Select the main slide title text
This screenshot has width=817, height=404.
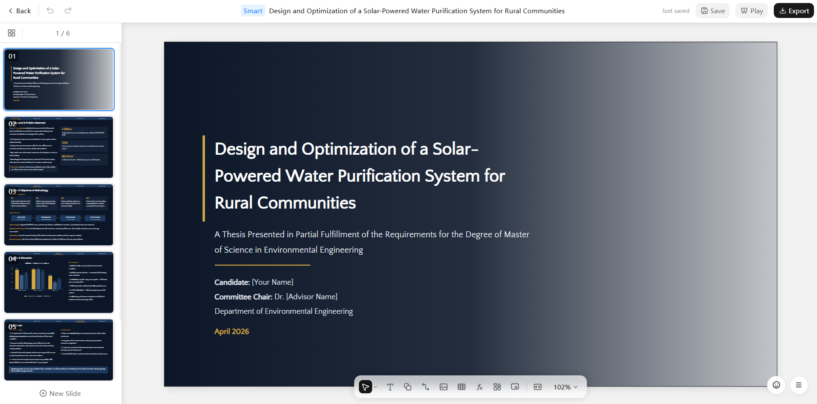coord(360,176)
